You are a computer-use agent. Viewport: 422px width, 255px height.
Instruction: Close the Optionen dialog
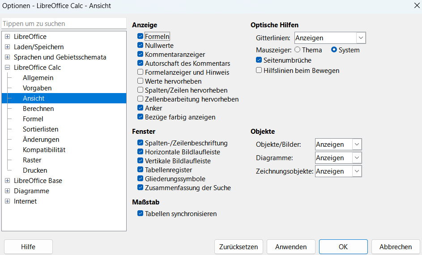[417, 5]
